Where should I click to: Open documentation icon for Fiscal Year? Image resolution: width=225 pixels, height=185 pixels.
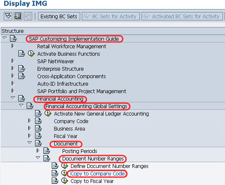point(38,136)
